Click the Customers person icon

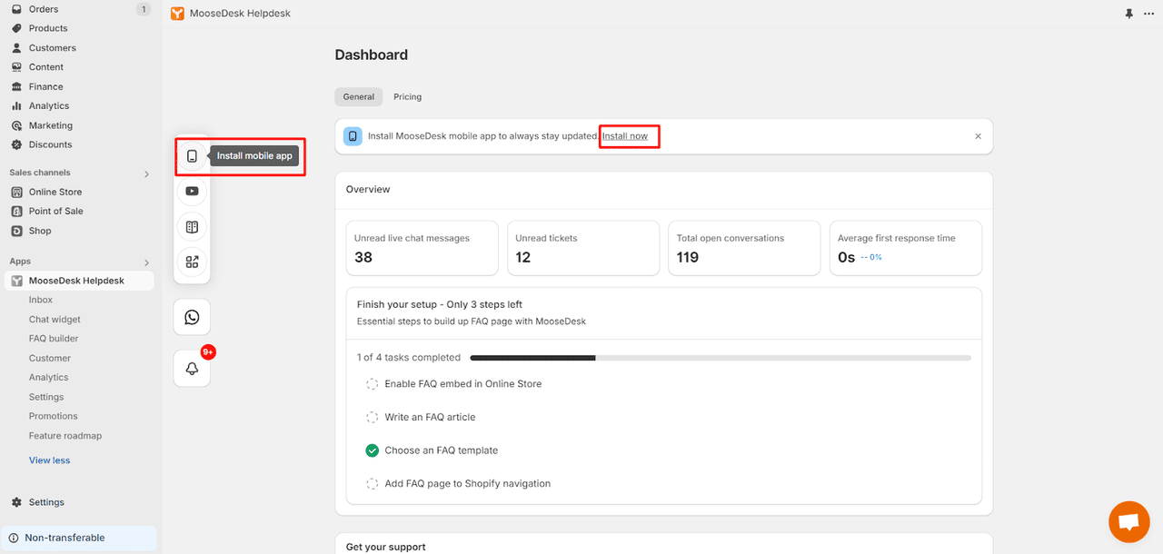click(x=16, y=47)
